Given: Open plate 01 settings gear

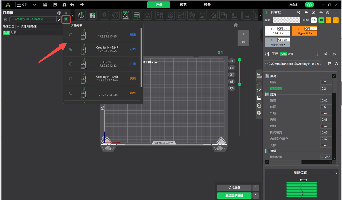Looking at the screenshot, I should coord(232,88).
